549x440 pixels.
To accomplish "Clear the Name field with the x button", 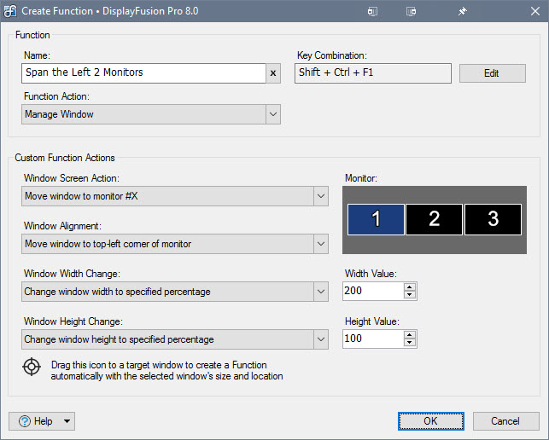I will click(x=273, y=73).
